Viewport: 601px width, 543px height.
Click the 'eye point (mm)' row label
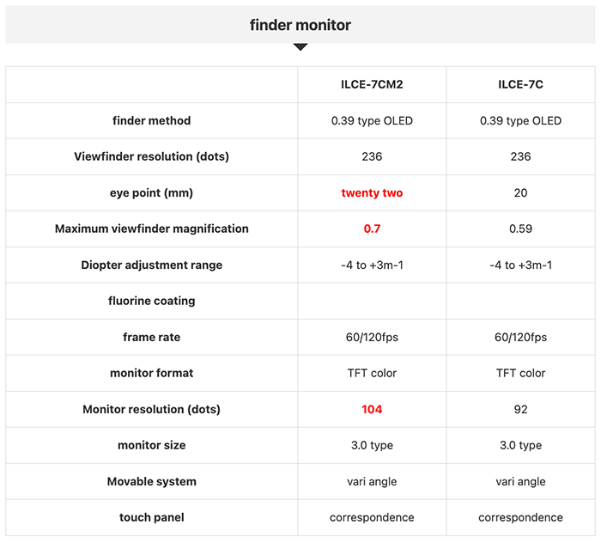[151, 192]
